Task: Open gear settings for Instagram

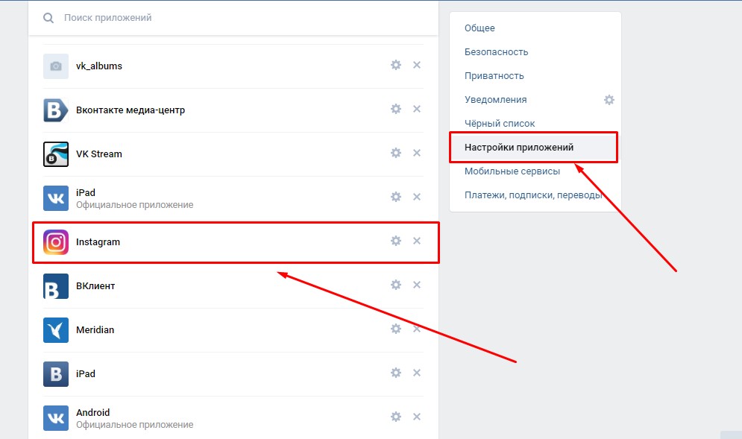Action: coord(395,241)
